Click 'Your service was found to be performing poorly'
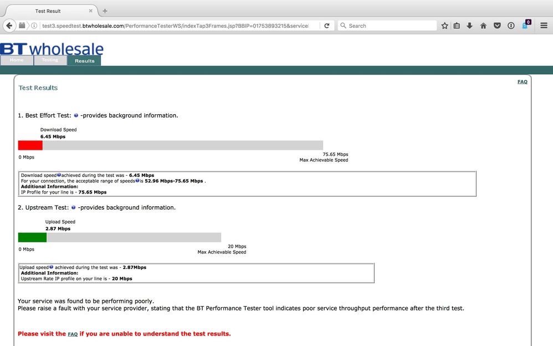Screen dimensions: 553x346 [x=86, y=301]
